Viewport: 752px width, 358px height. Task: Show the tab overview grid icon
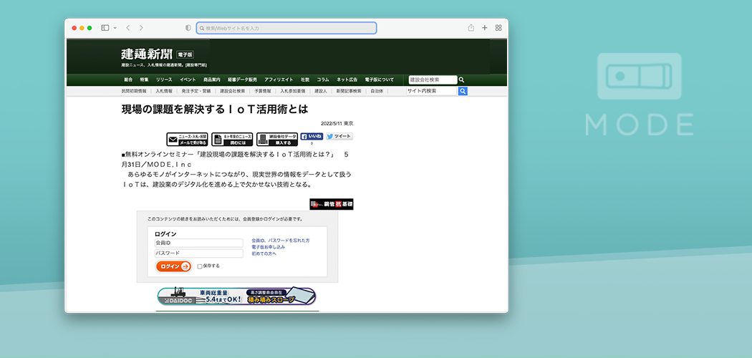click(498, 28)
